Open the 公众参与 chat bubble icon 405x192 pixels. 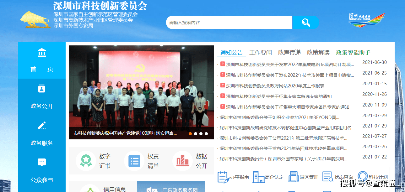tap(42, 162)
